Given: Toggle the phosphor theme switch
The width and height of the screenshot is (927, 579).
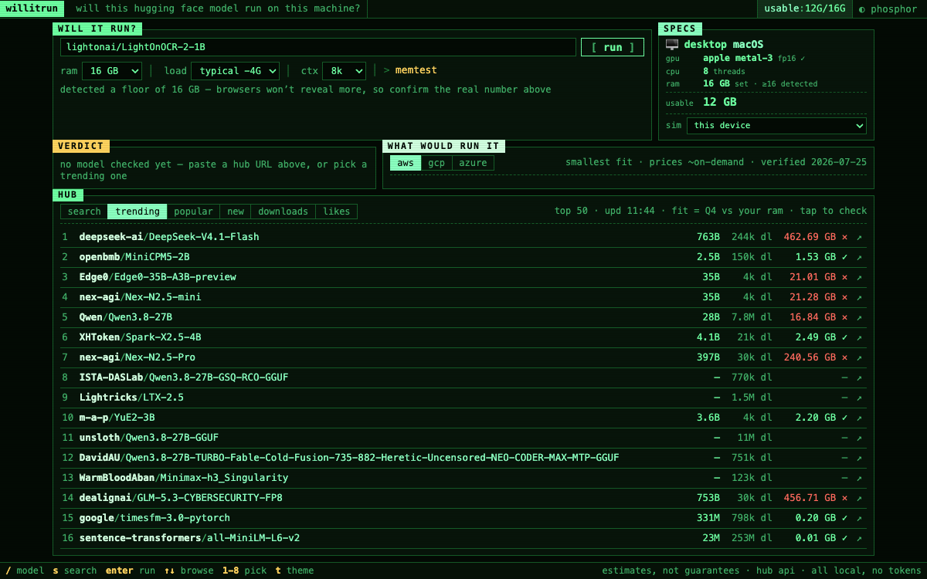Looking at the screenshot, I should coord(889,9).
